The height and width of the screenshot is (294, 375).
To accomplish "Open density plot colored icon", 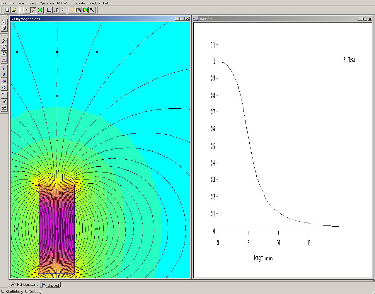I will pyautogui.click(x=85, y=10).
